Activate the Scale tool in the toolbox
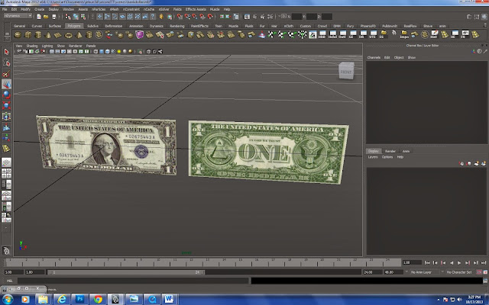This screenshot has width=489, height=305. (6, 105)
